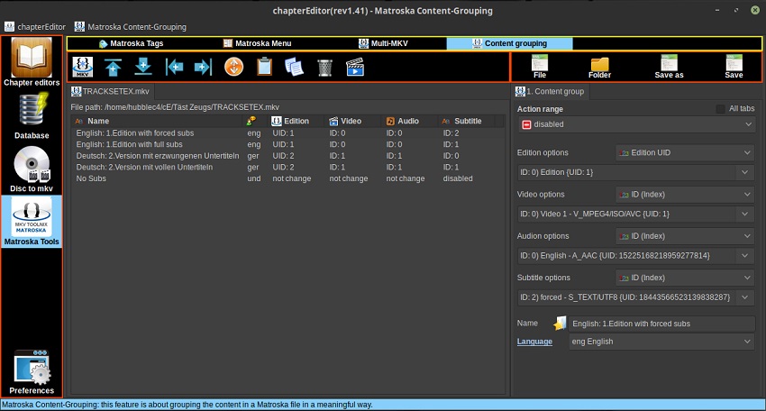Click the insert-below down arrow icon
This screenshot has height=411, width=766.
click(x=143, y=67)
